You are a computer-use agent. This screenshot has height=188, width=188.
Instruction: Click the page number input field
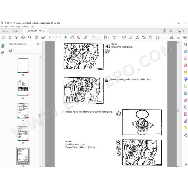coord(50,37)
